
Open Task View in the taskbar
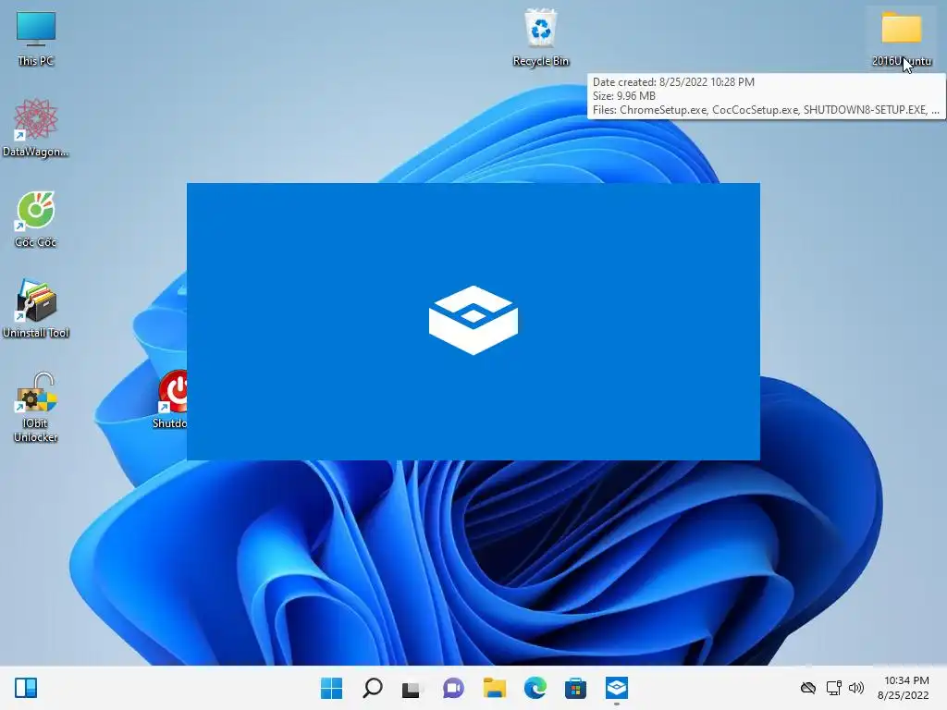tap(412, 688)
